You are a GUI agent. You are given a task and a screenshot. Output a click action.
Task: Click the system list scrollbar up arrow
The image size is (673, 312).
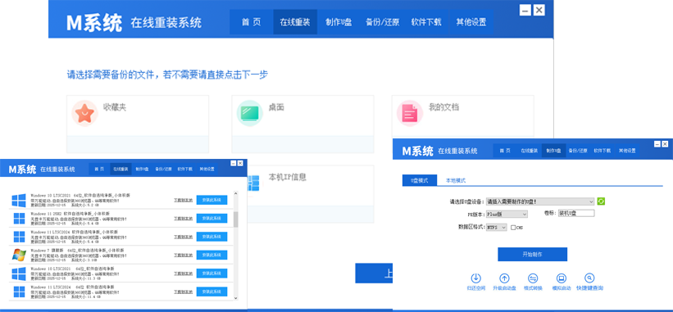pos(235,194)
